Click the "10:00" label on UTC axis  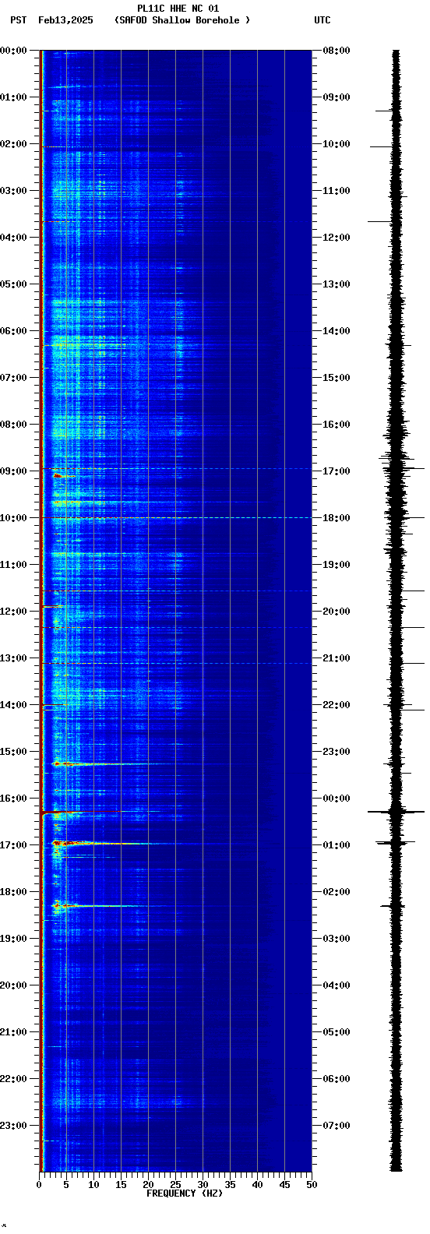(337, 144)
